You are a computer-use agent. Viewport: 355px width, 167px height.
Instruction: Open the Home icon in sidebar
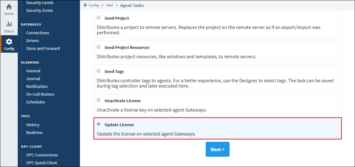tap(9, 7)
